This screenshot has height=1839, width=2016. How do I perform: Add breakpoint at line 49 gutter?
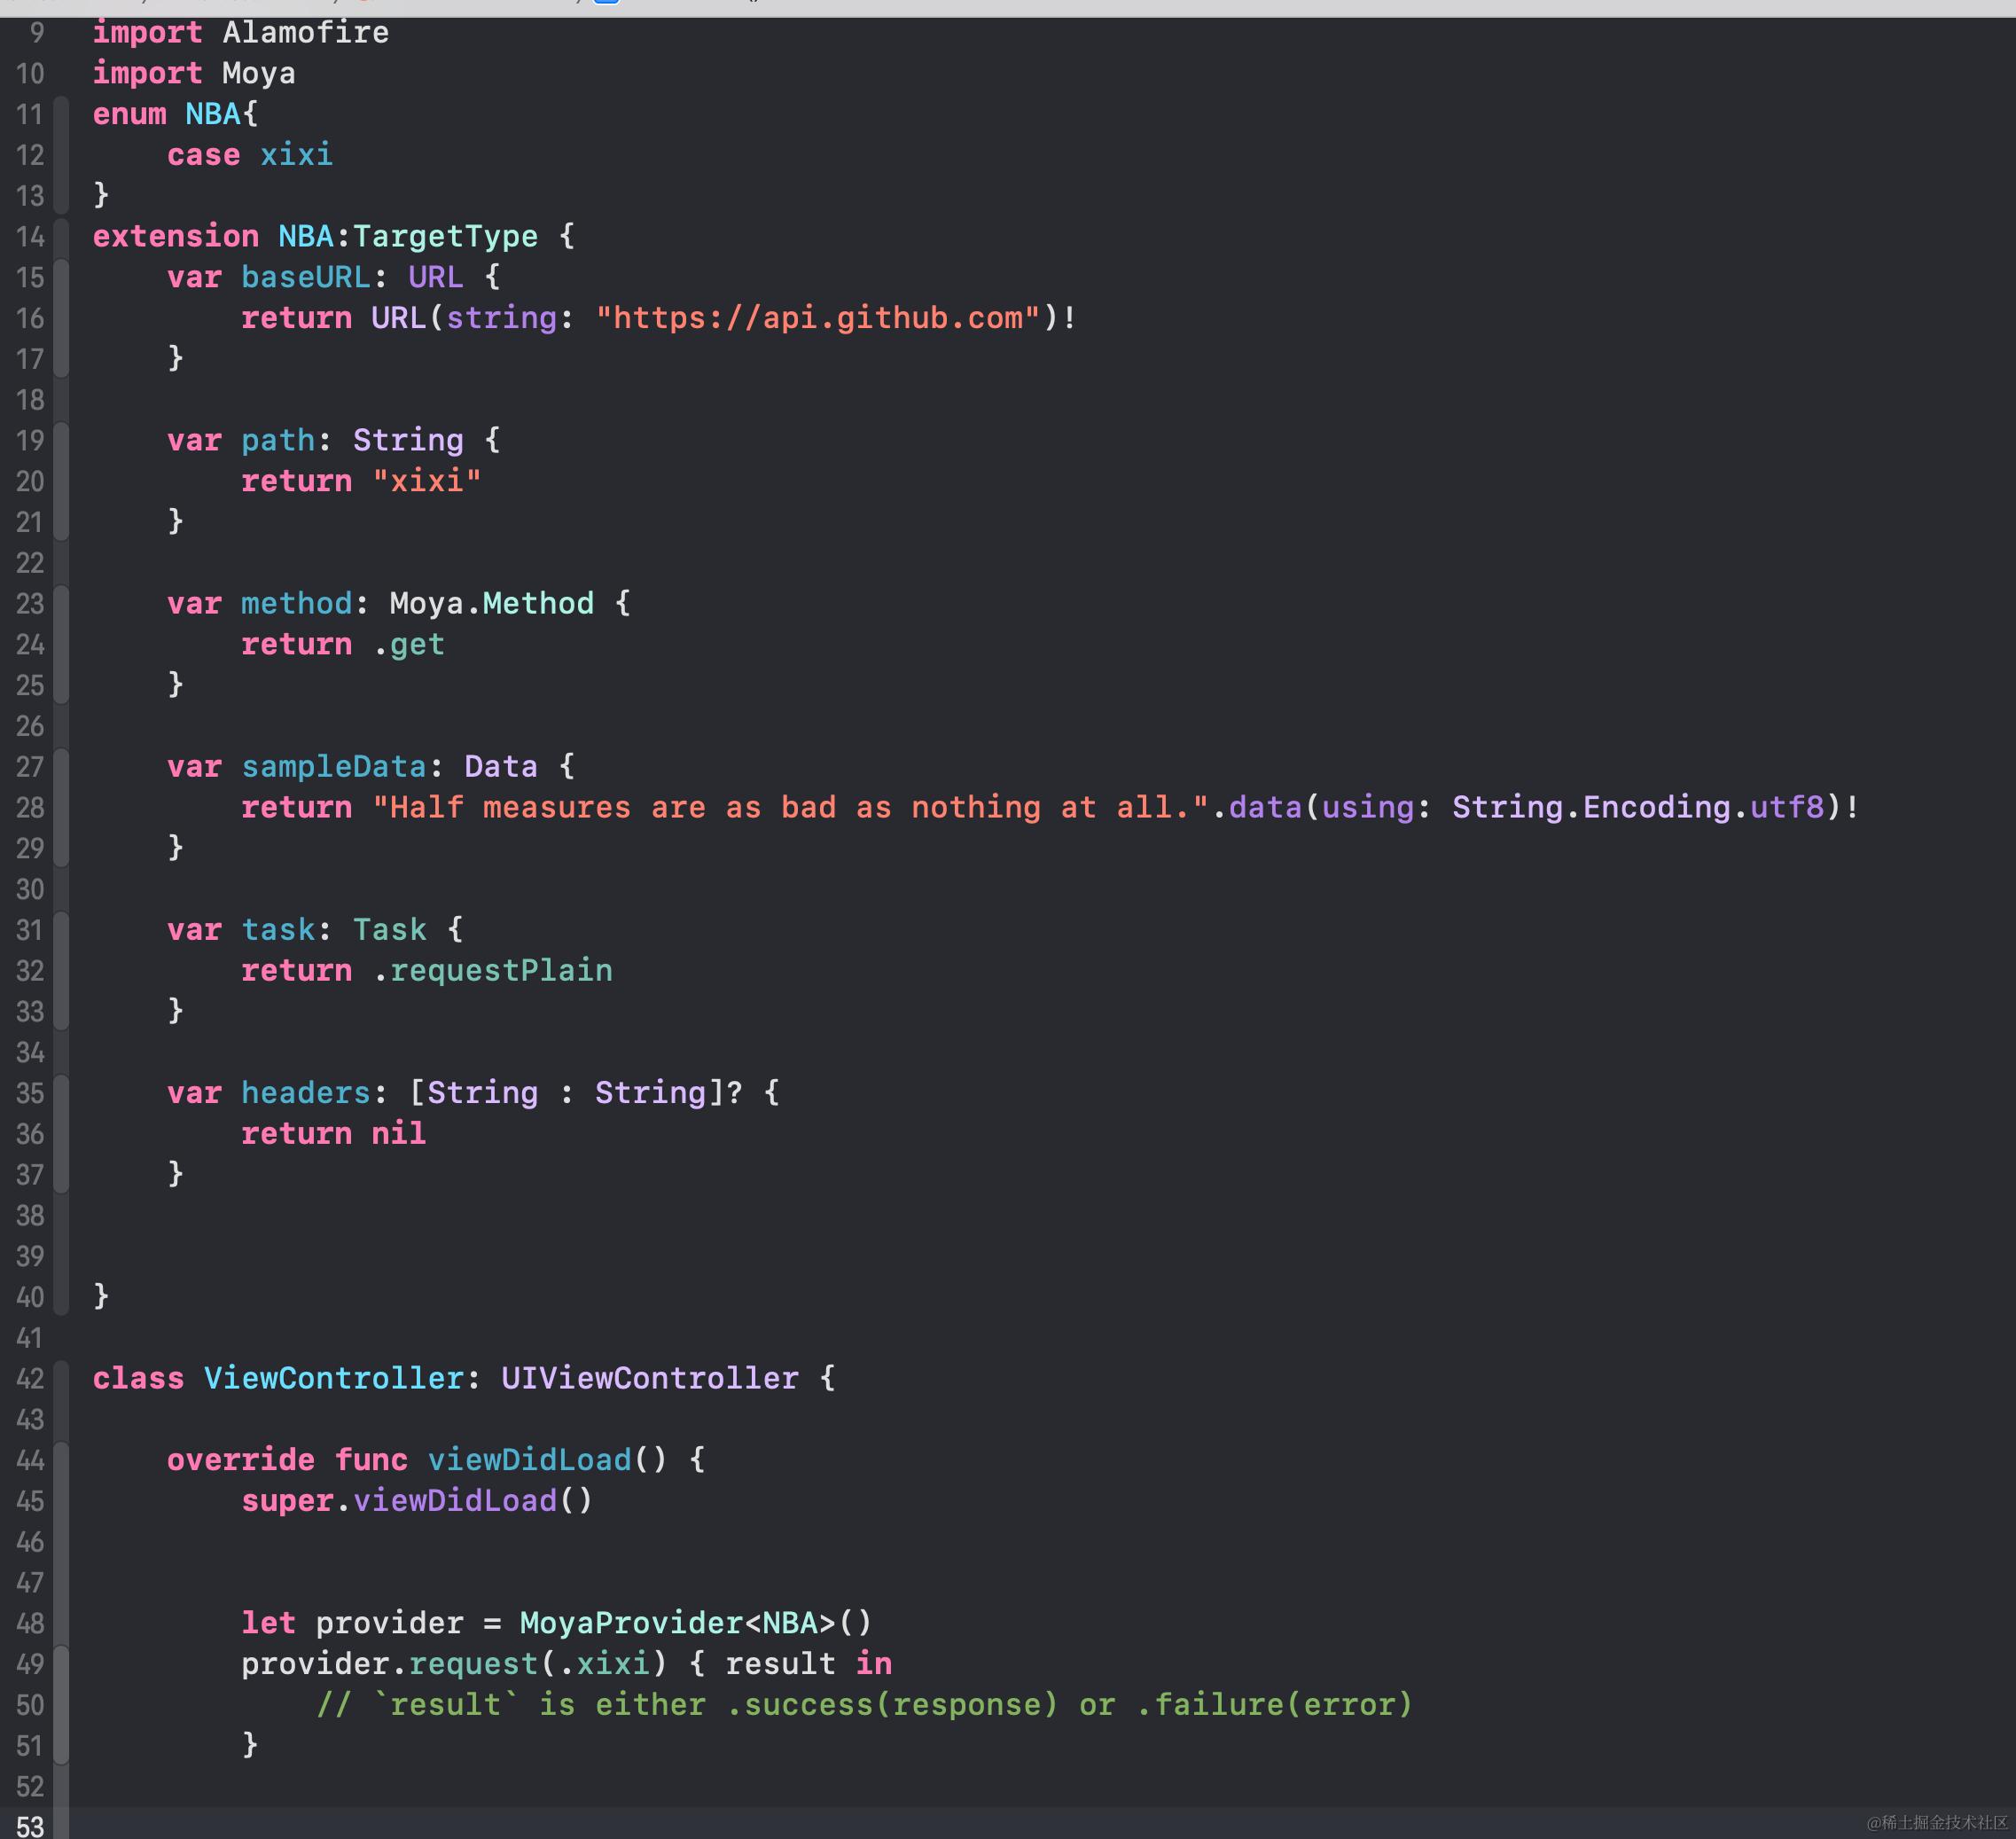coord(30,1664)
